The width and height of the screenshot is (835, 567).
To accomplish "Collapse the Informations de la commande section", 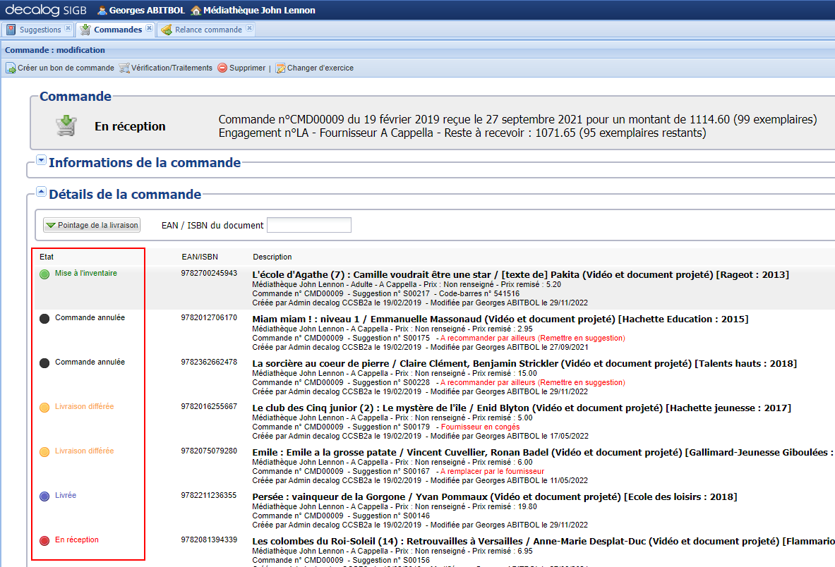I will [x=41, y=160].
